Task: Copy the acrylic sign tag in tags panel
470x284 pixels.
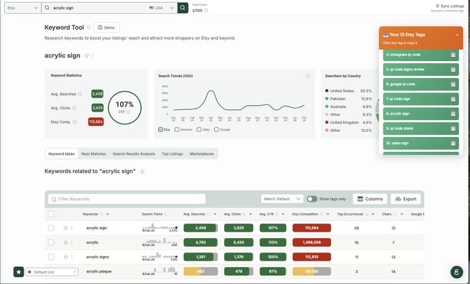Action: 453,113
